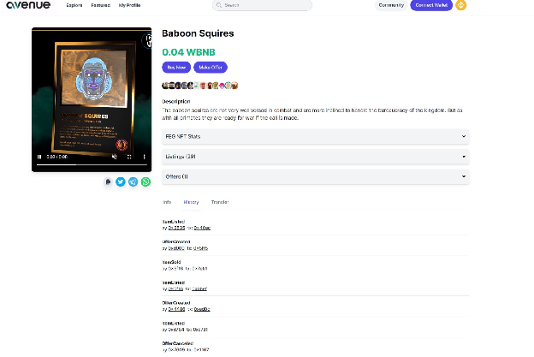Open the video player more options menu

coord(144,157)
